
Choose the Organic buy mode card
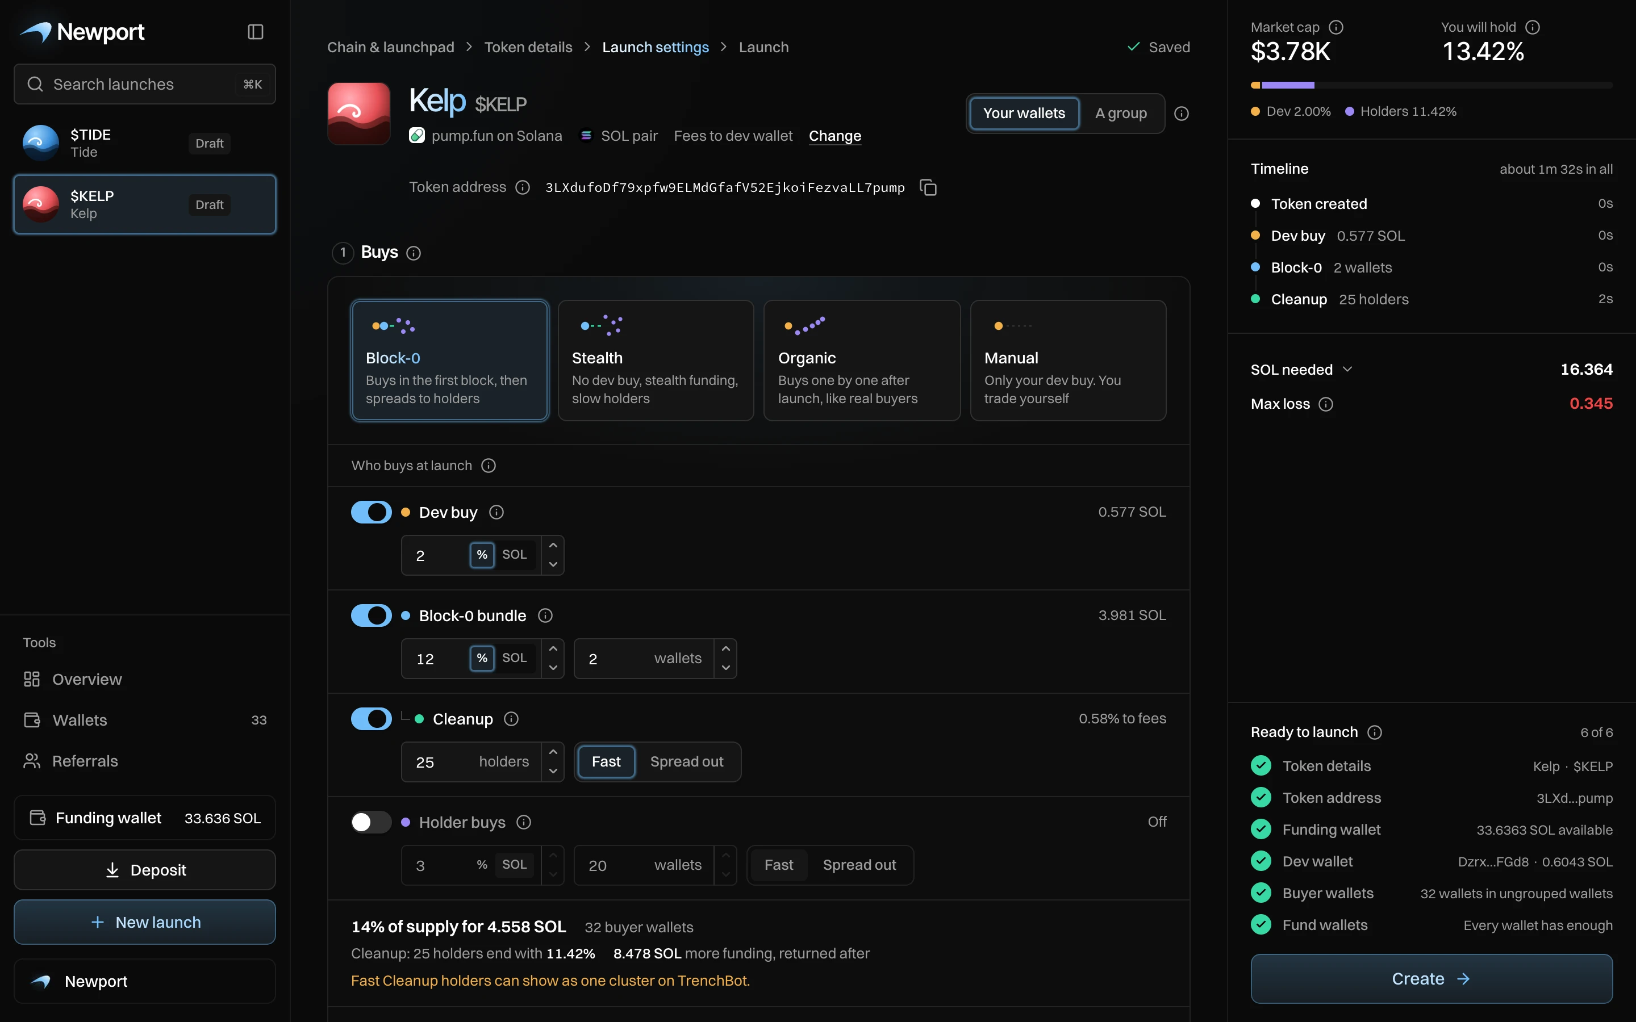(x=861, y=361)
